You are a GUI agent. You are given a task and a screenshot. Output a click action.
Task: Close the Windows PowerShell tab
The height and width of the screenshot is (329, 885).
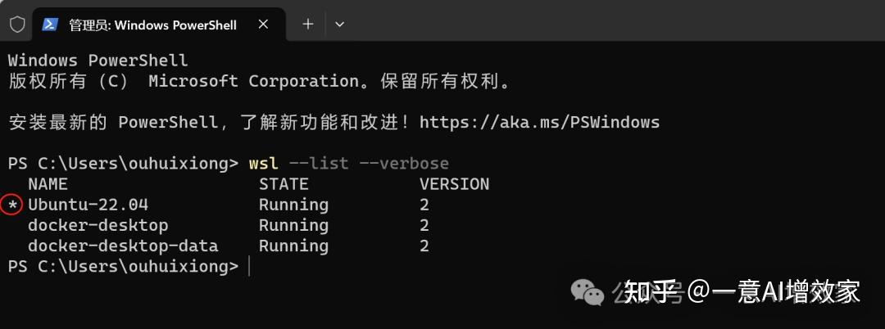pyautogui.click(x=263, y=25)
